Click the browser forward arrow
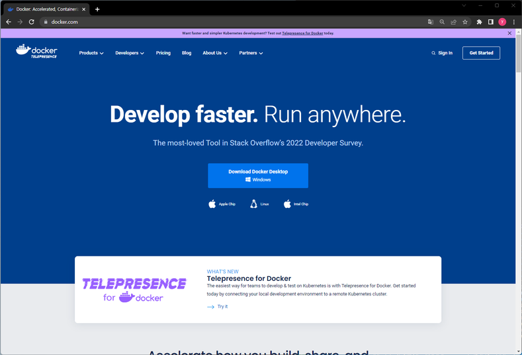522x355 pixels. [x=20, y=22]
